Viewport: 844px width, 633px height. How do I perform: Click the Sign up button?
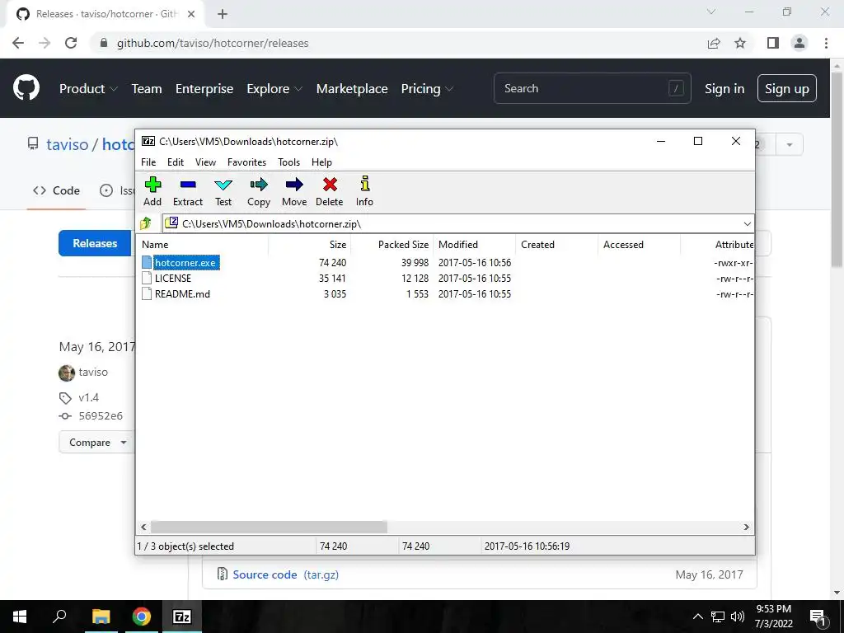tap(787, 88)
